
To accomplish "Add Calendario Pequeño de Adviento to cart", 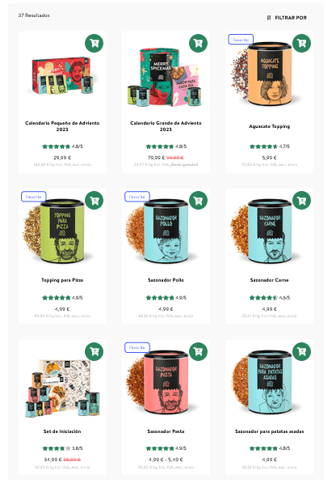I will [x=94, y=43].
